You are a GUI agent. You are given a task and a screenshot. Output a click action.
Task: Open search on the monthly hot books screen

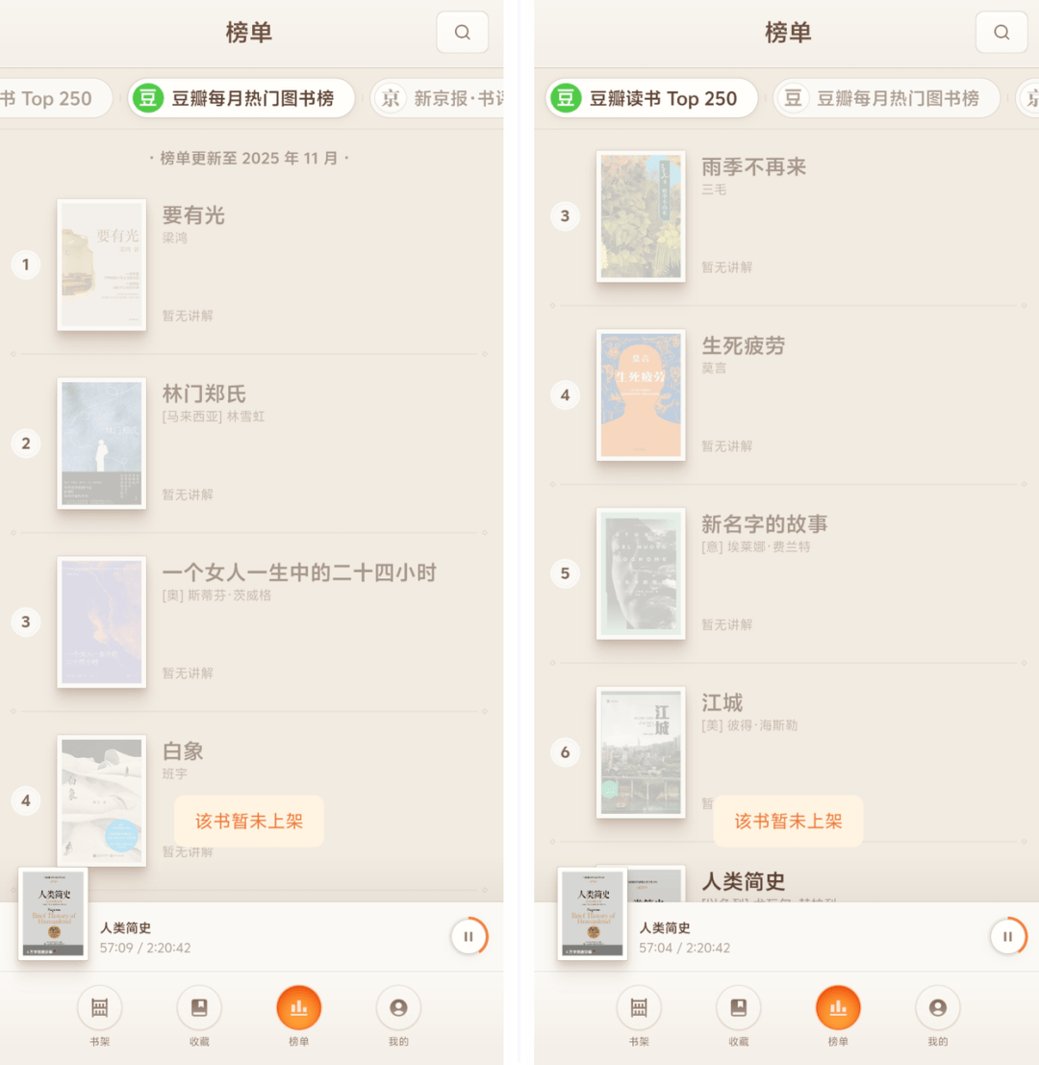pos(462,33)
